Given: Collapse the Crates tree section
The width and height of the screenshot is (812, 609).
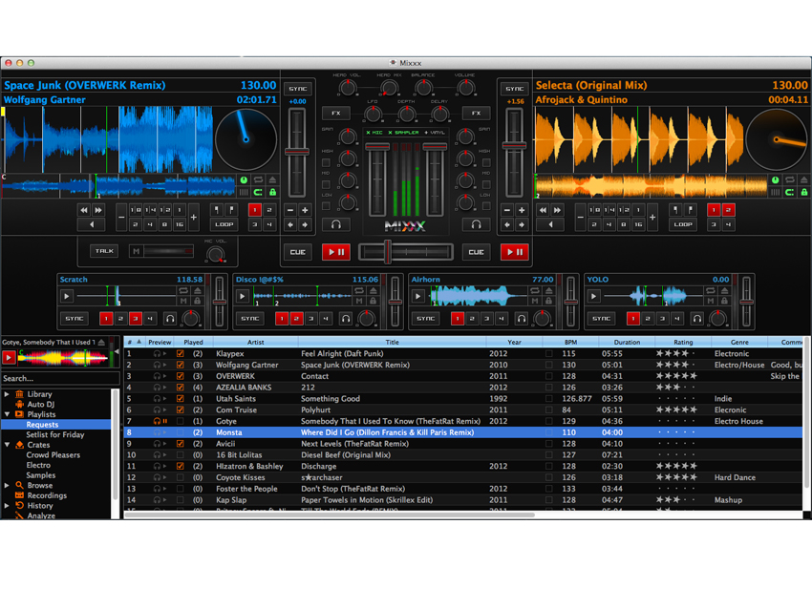Looking at the screenshot, I should pyautogui.click(x=8, y=445).
